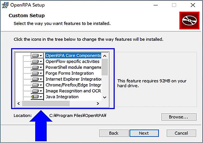Click PowerShell module drive icon dropdown
This screenshot has width=203, height=143.
click(x=37, y=67)
